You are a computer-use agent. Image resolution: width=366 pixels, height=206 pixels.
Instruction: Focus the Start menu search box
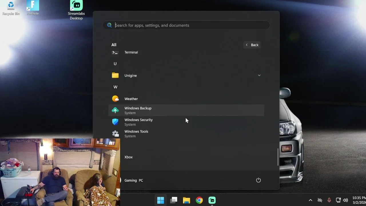186,25
